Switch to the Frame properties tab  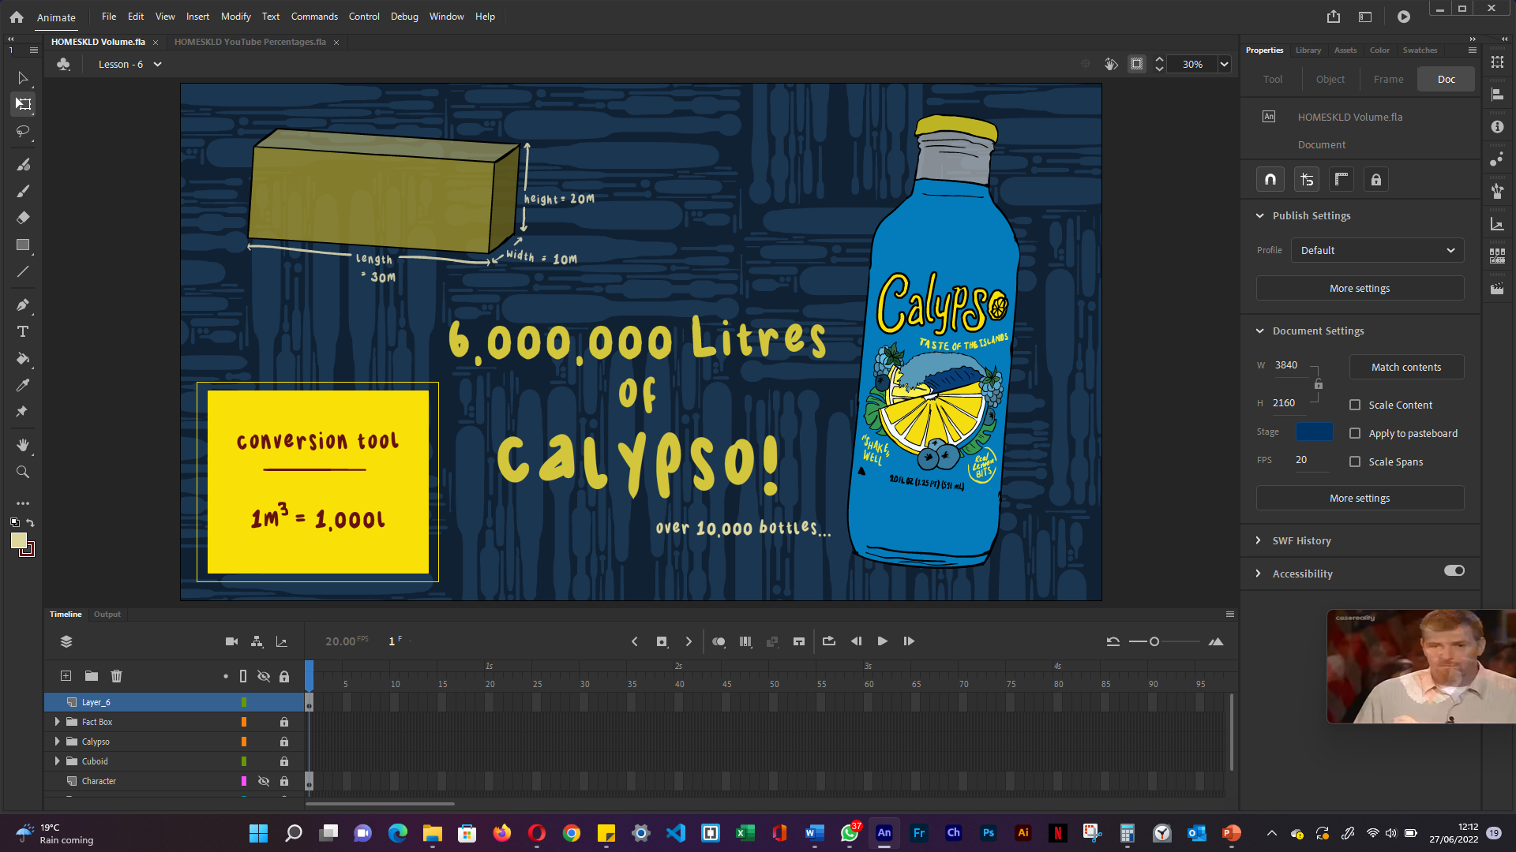(x=1388, y=79)
